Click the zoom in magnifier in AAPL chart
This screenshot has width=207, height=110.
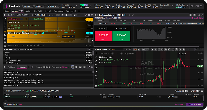click(162, 49)
